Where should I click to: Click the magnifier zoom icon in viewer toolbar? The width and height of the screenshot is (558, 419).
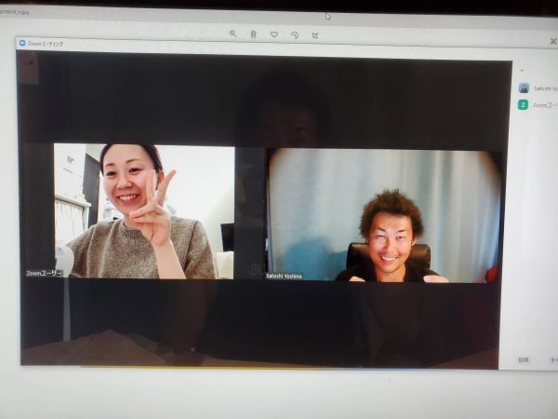click(x=232, y=34)
